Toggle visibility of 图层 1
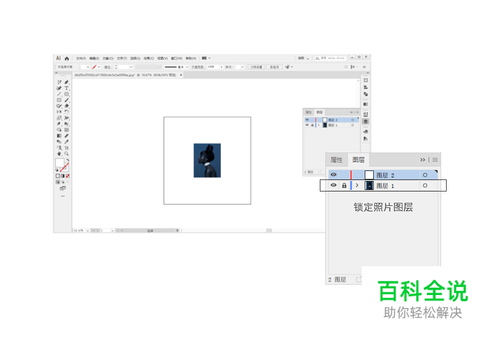Image resolution: width=499 pixels, height=339 pixels. point(333,185)
